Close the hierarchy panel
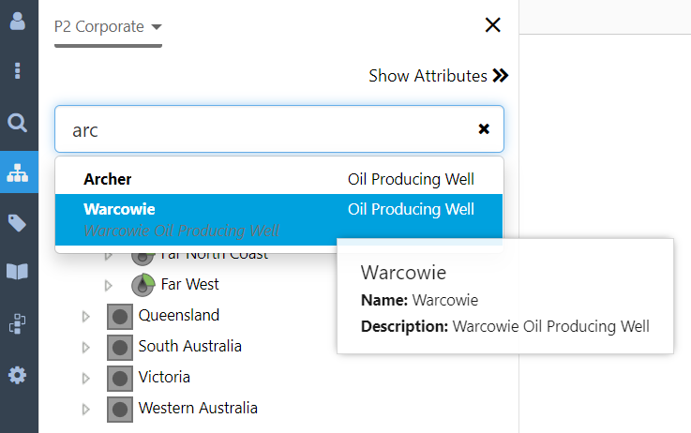Viewport: 691px width, 433px height. pos(492,25)
